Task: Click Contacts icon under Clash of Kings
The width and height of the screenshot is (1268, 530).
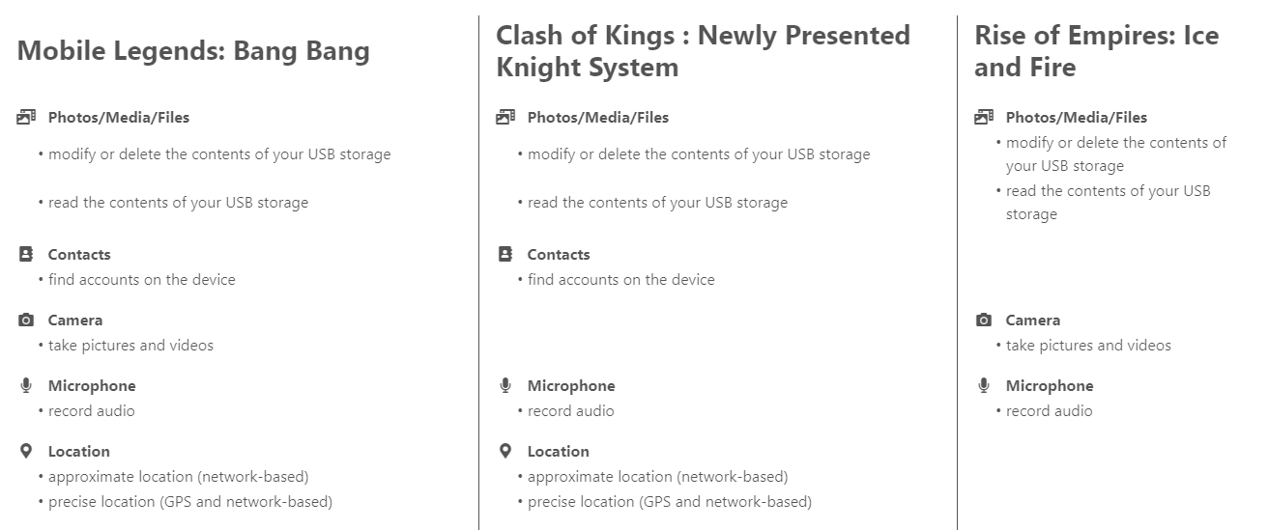Action: click(x=504, y=255)
